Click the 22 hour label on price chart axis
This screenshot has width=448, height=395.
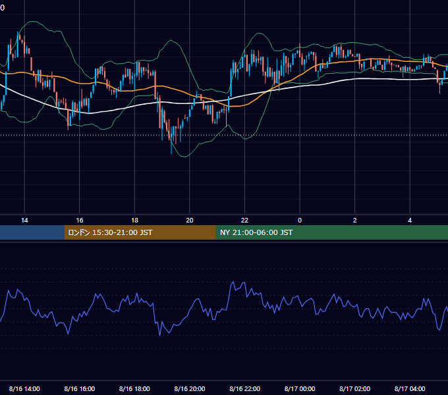click(x=244, y=221)
